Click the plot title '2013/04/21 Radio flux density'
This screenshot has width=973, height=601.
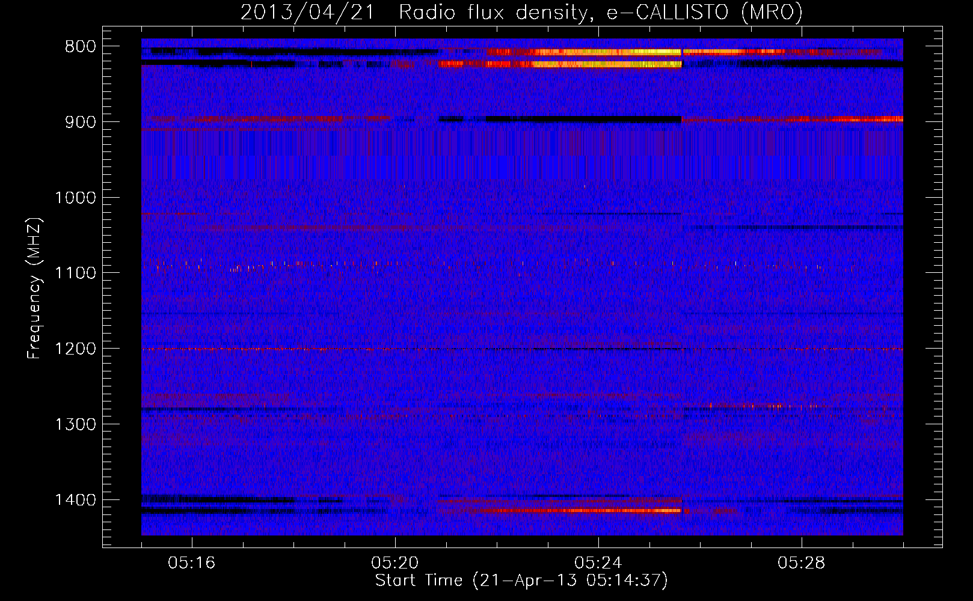521,12
